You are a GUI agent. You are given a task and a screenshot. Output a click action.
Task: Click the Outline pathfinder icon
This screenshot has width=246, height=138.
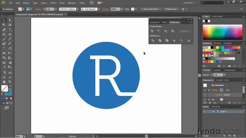pyautogui.click(x=181, y=41)
